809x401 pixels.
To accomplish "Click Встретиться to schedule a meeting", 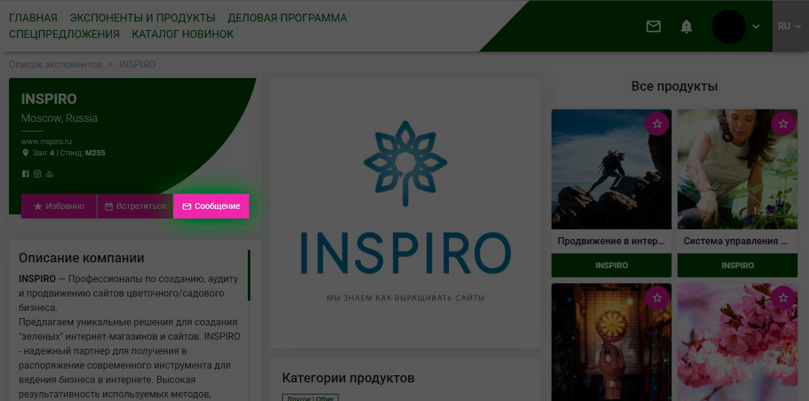I will 135,206.
